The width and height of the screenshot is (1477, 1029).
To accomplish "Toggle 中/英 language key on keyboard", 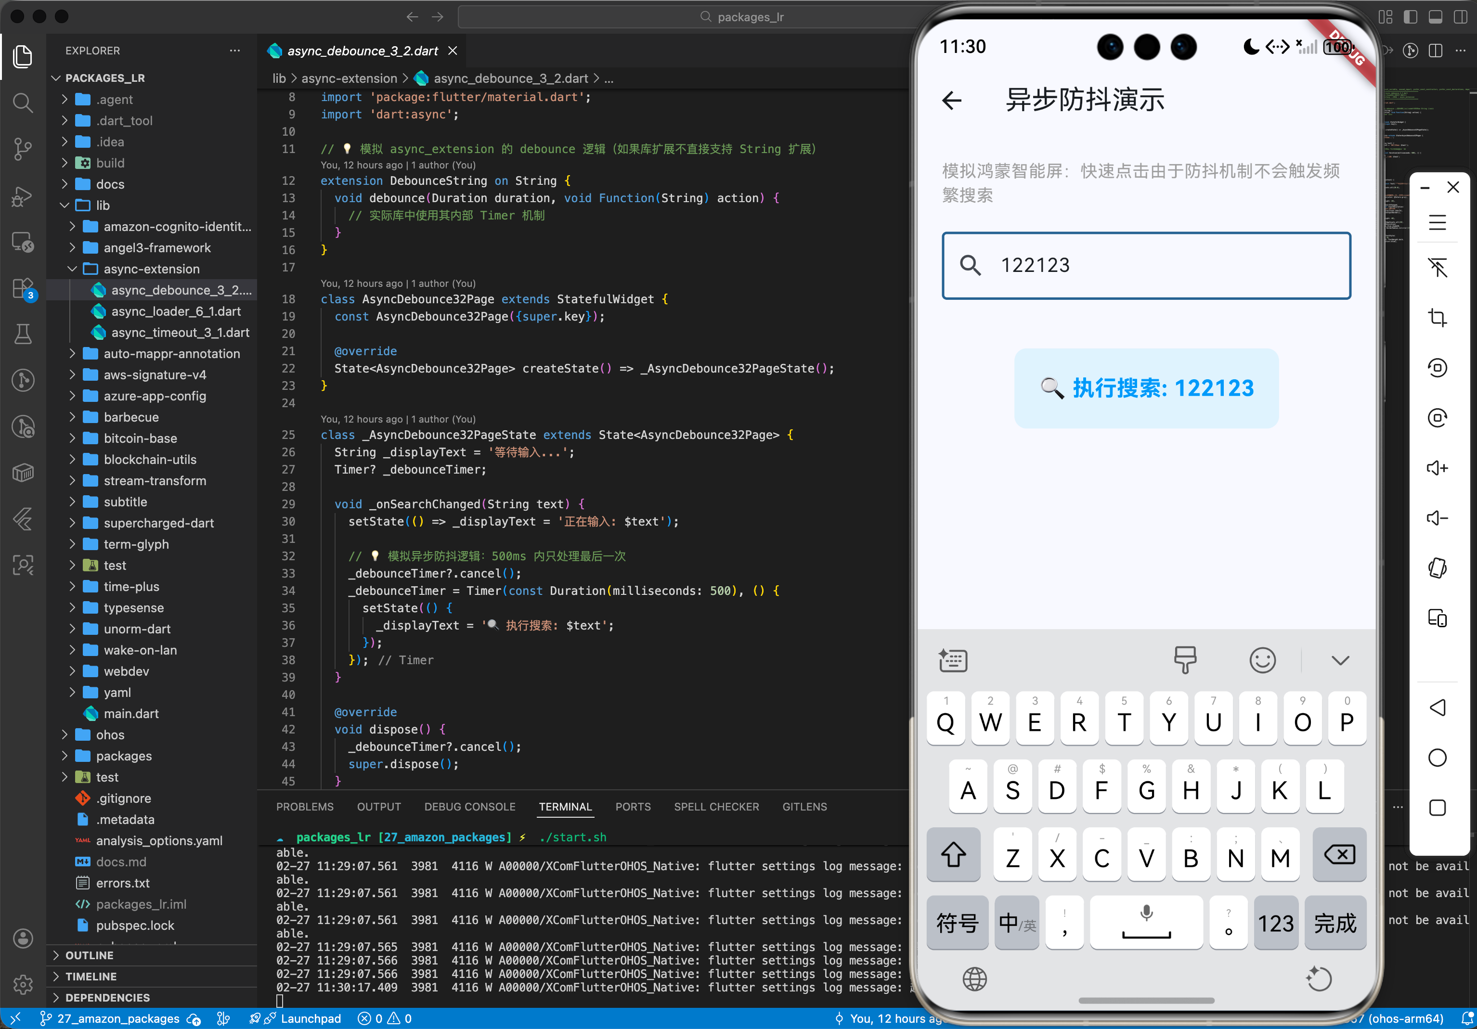I will tap(1016, 923).
